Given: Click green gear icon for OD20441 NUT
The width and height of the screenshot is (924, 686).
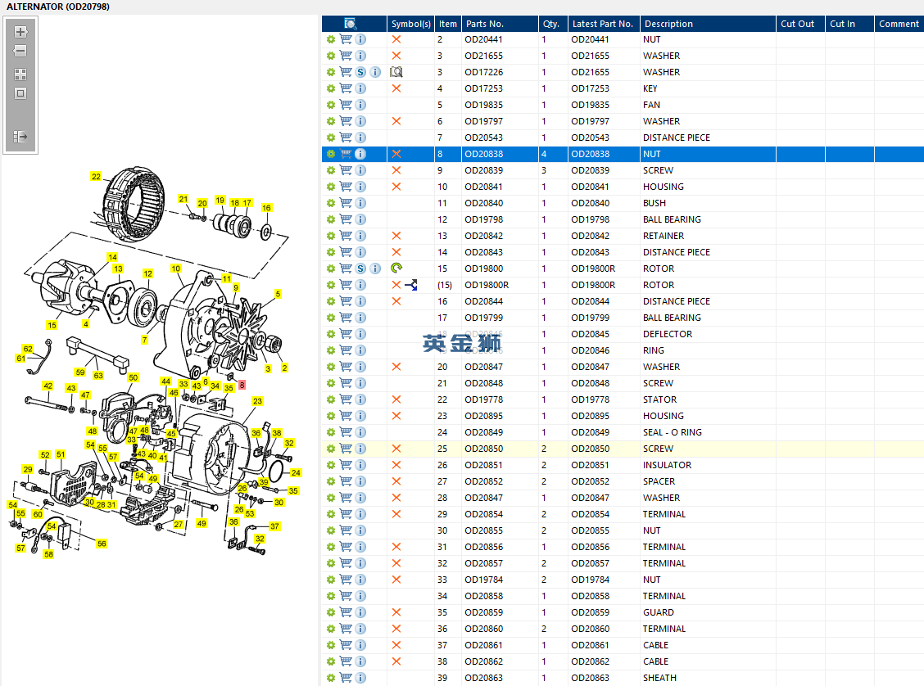Looking at the screenshot, I should coord(331,39).
